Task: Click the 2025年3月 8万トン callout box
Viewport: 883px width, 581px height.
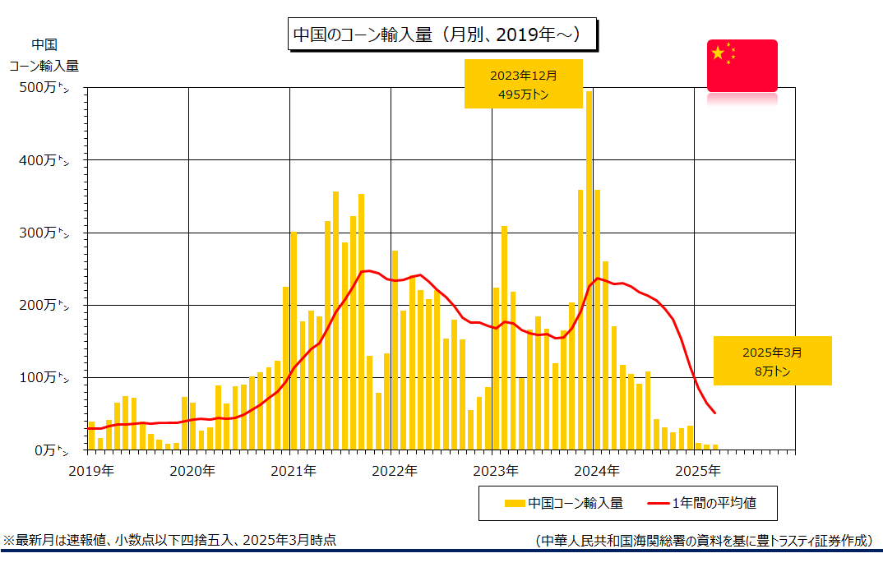Action: tap(772, 361)
